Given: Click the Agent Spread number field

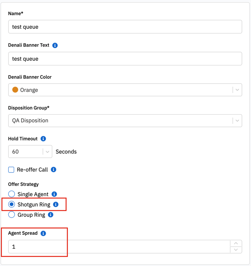Looking at the screenshot, I should [x=119, y=246].
